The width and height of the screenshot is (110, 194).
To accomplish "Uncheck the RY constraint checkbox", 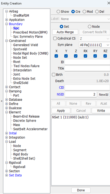I will pyautogui.click(x=95, y=56).
